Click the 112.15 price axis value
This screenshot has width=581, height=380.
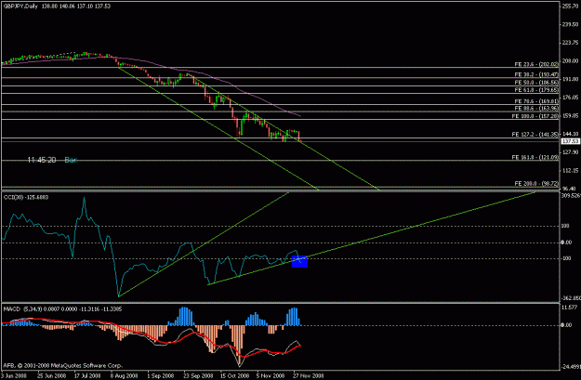(x=571, y=170)
